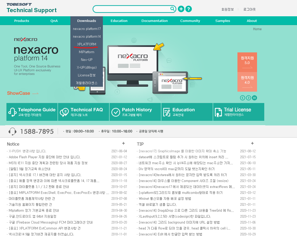Open tip about Div 영역의 vscroll
297x238 pixels.
[x=177, y=169]
